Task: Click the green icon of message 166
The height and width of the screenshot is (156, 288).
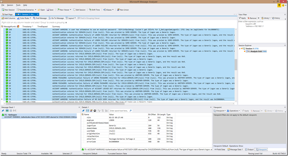Action: click(x=7, y=30)
